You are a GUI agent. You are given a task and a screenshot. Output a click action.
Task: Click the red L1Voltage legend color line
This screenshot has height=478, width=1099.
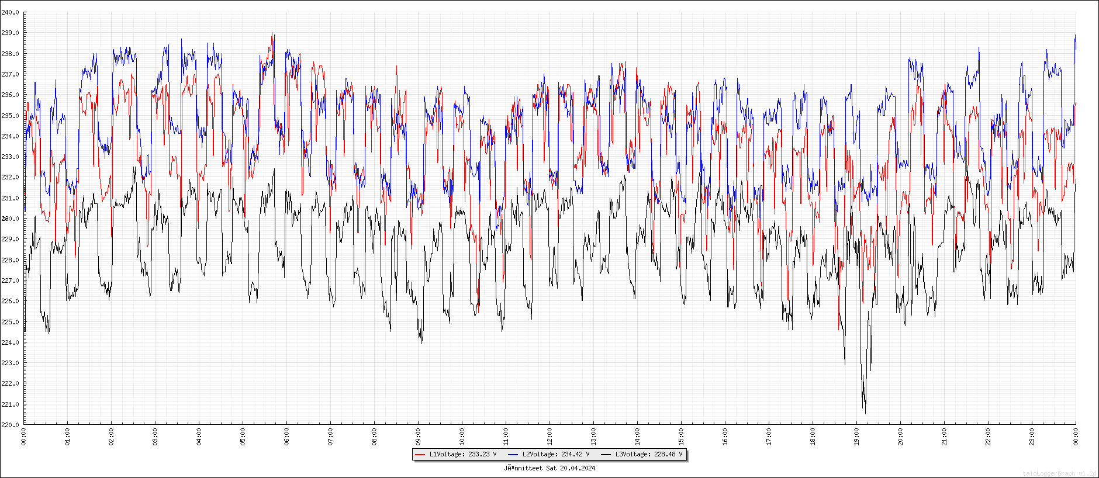coord(420,454)
